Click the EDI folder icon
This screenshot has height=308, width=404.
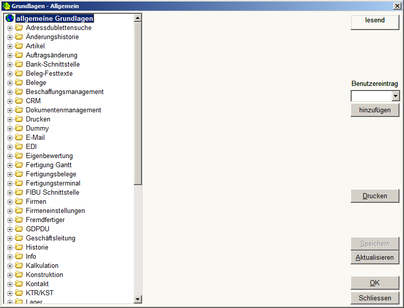(x=19, y=146)
